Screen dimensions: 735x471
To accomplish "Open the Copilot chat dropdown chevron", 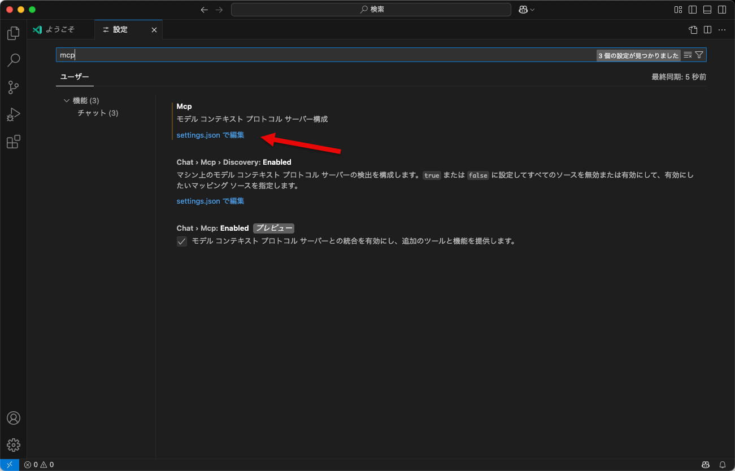I will [532, 10].
